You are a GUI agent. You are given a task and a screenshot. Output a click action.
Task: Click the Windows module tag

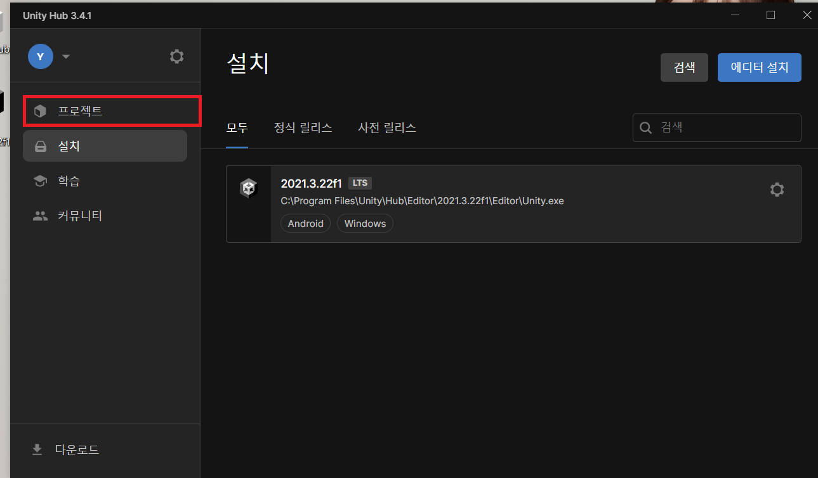tap(365, 223)
